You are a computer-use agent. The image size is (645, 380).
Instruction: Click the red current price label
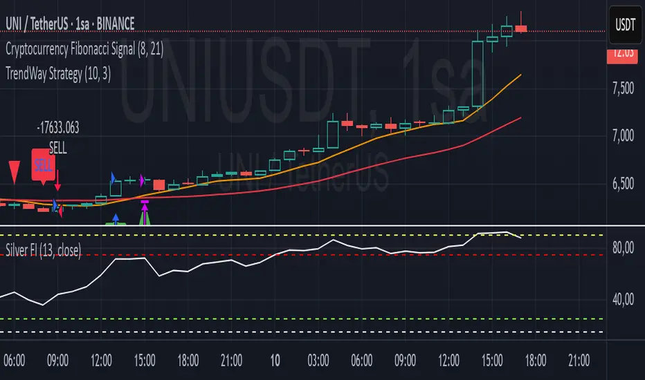(x=622, y=55)
